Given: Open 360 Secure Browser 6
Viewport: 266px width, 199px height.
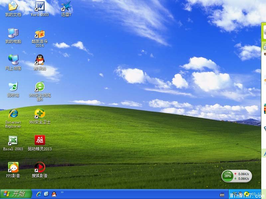Looking at the screenshot, I should [40, 87].
